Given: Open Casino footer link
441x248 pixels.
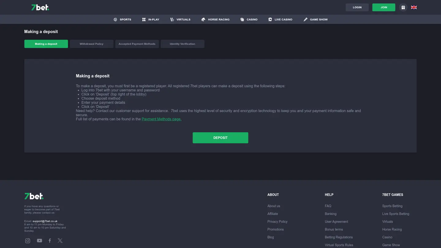Looking at the screenshot, I should tap(387, 237).
